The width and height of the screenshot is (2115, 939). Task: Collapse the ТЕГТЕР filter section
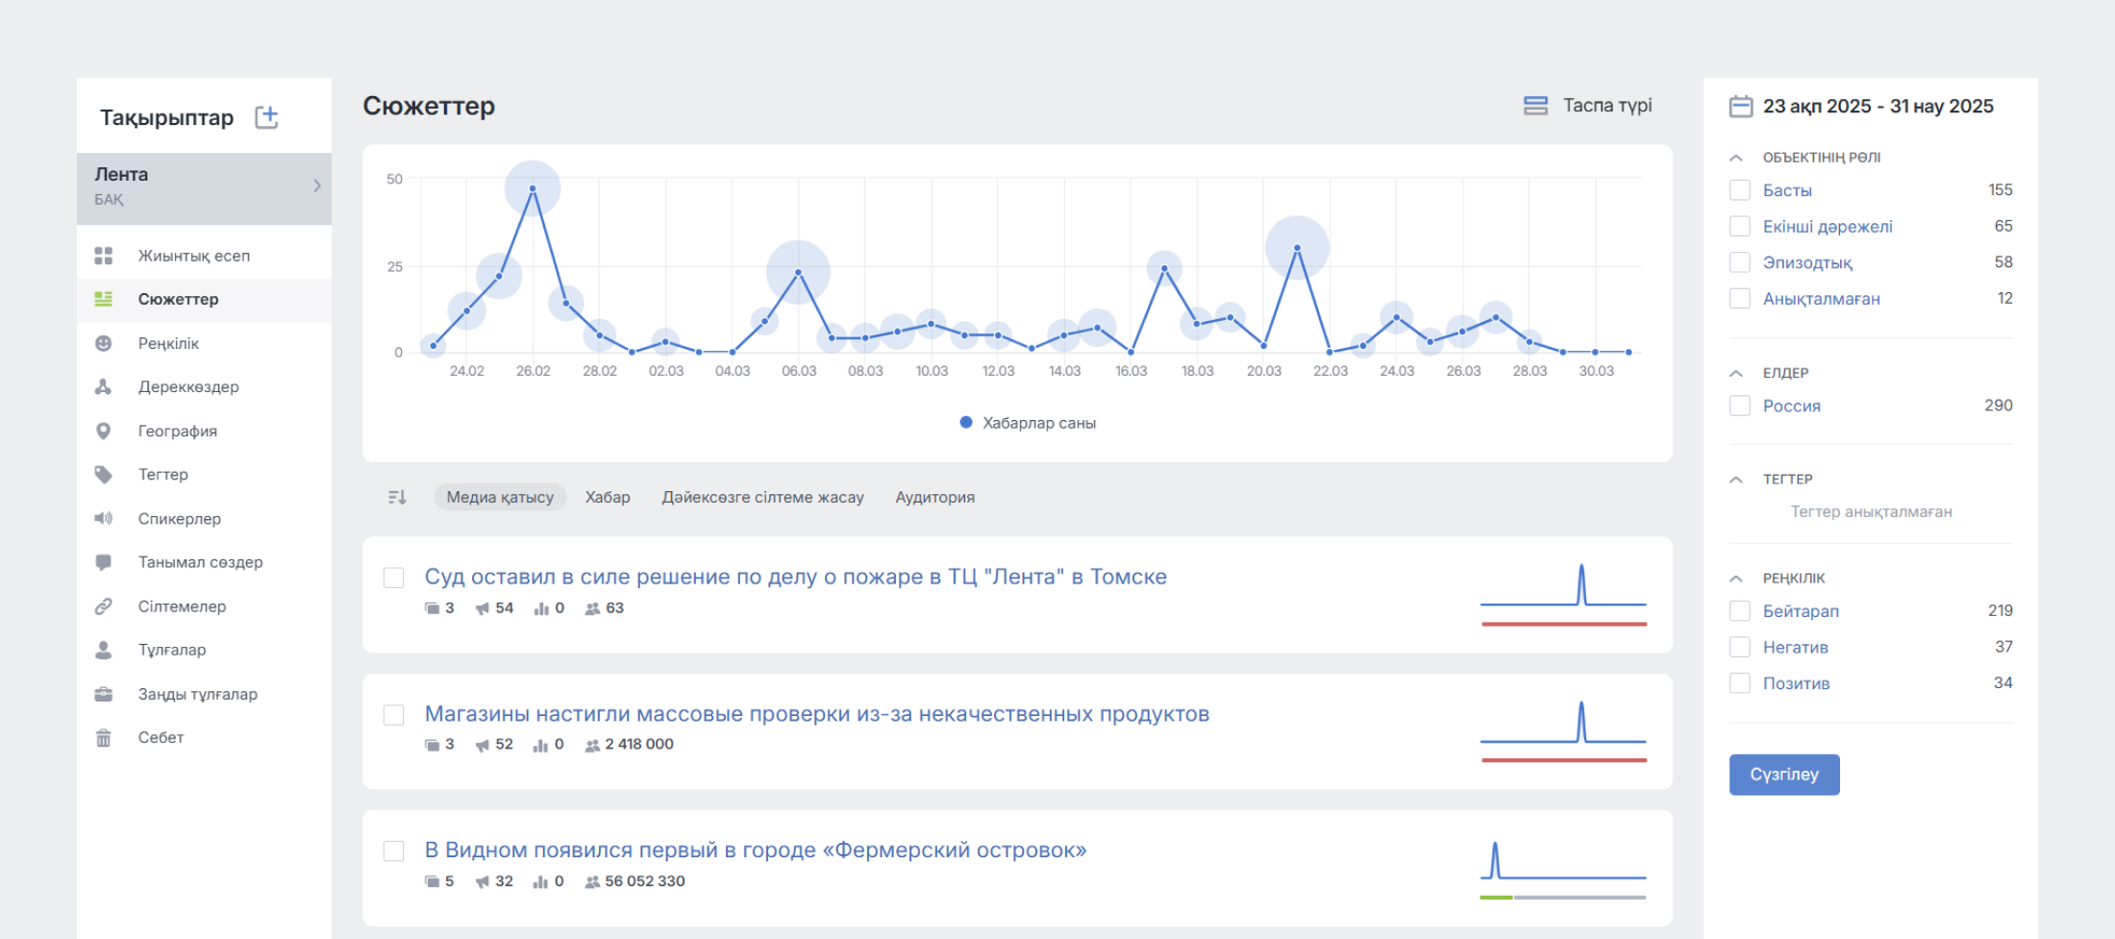[1735, 480]
